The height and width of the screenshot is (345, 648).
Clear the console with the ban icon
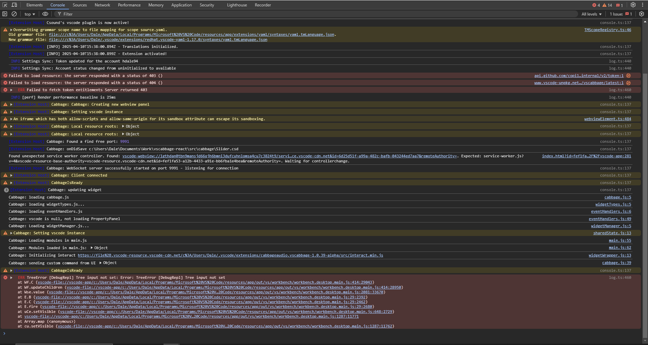point(14,14)
